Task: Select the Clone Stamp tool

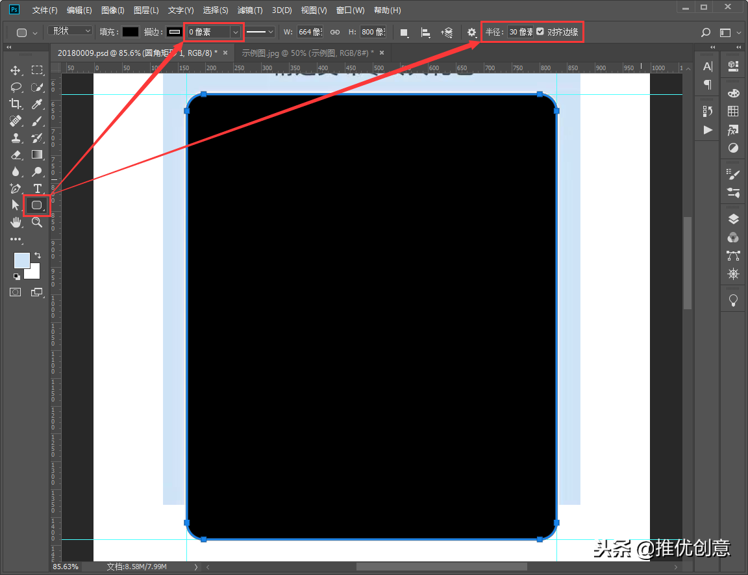Action: click(16, 138)
